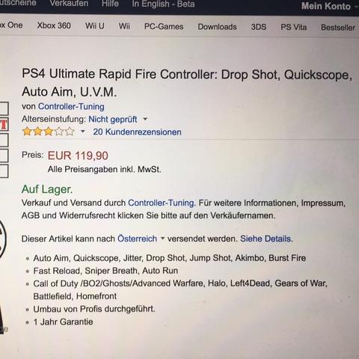The width and height of the screenshot is (359, 359).
Task: Open the Hilfe page
Action: (x=110, y=4)
